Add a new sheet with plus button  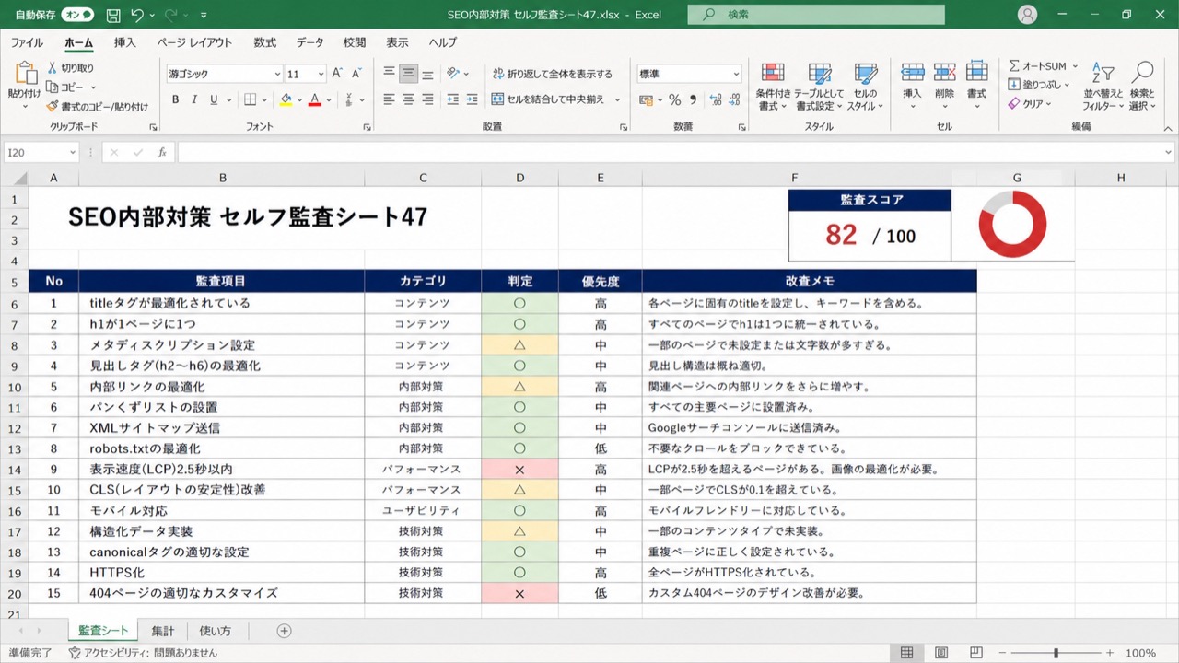pos(285,631)
